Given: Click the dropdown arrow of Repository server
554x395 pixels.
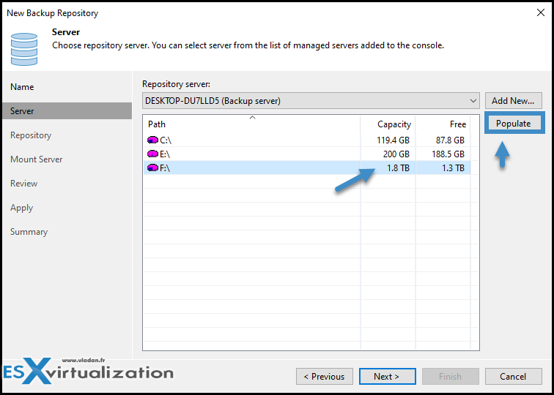Looking at the screenshot, I should 473,101.
